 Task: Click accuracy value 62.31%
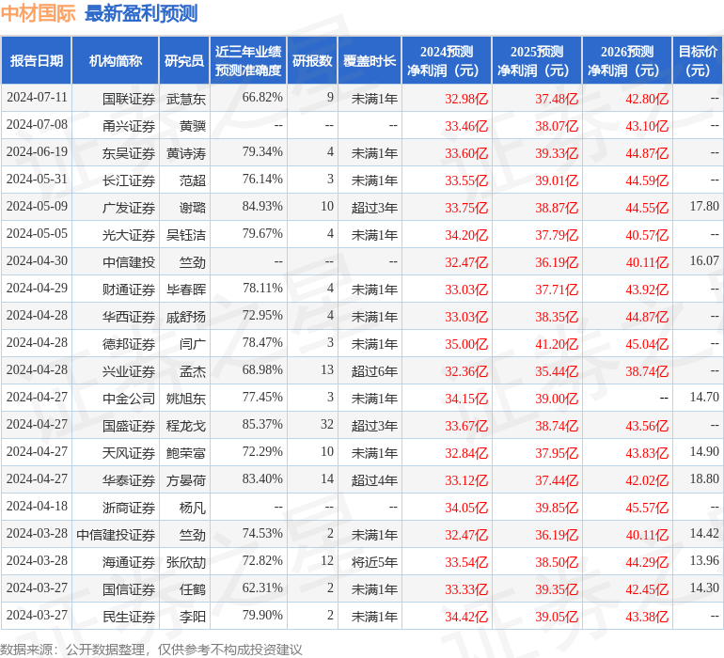(262, 587)
